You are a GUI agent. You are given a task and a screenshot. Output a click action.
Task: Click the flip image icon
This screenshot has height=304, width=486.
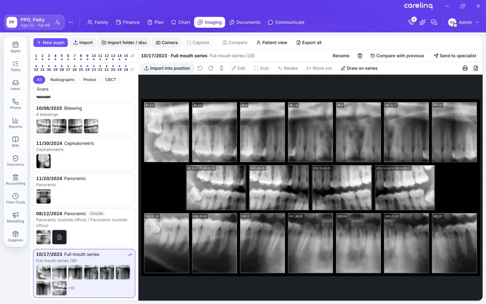coord(222,68)
